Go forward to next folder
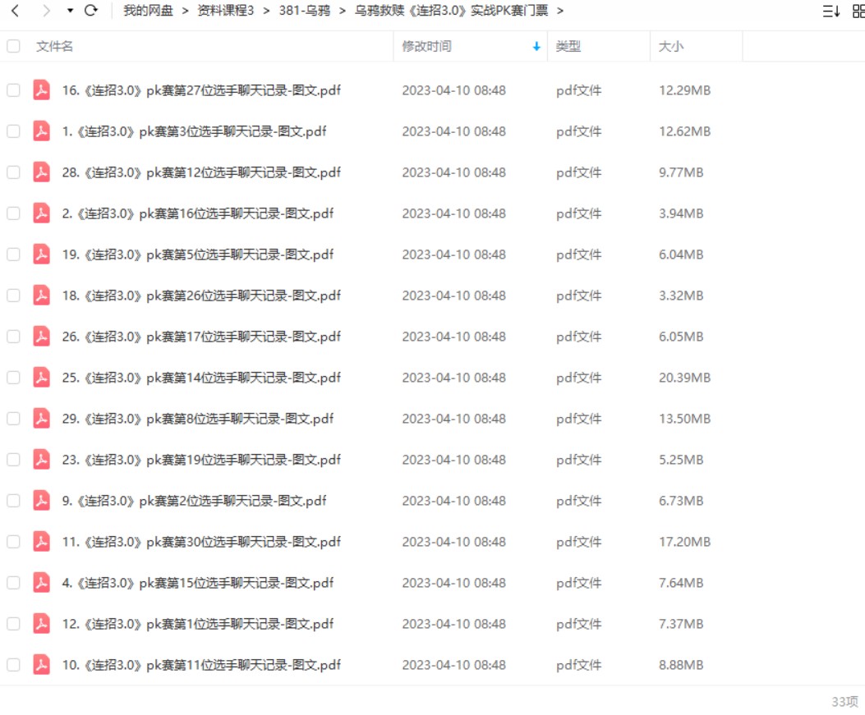Viewport: 865px width, 715px height. coord(46,11)
